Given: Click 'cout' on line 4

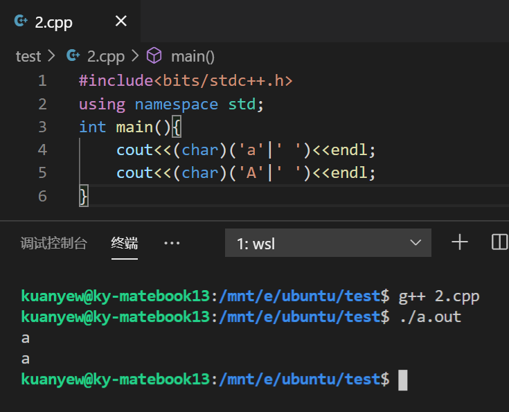Looking at the screenshot, I should click(135, 150).
